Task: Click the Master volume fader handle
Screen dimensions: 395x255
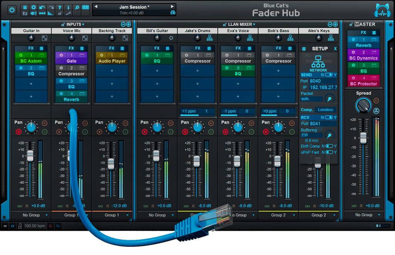Action: (x=363, y=138)
